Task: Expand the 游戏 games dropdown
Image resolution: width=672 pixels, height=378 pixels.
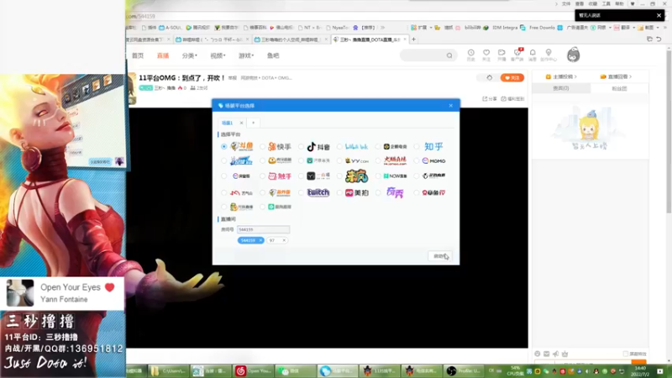Action: pyautogui.click(x=246, y=55)
